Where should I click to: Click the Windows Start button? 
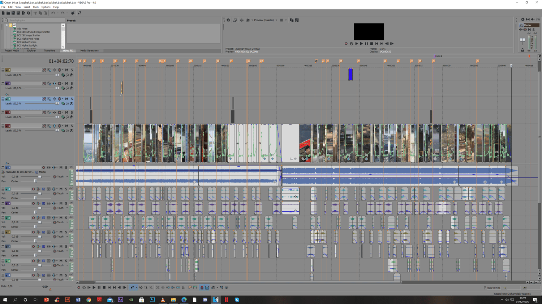[x=5, y=300]
